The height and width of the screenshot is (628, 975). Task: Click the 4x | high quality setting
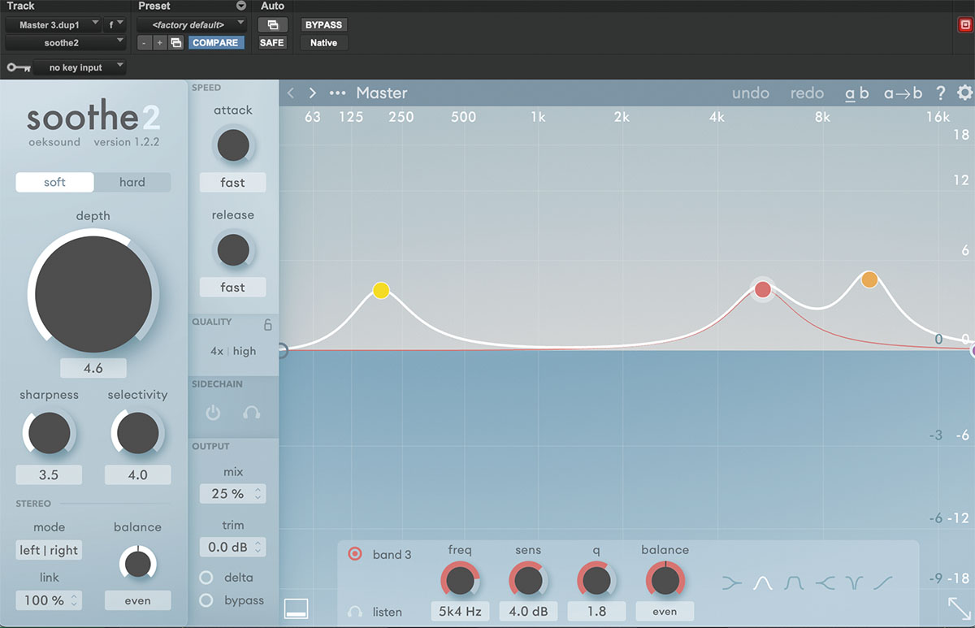point(233,351)
